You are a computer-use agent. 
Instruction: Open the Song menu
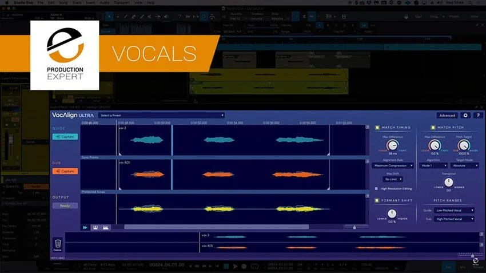tap(63, 2)
